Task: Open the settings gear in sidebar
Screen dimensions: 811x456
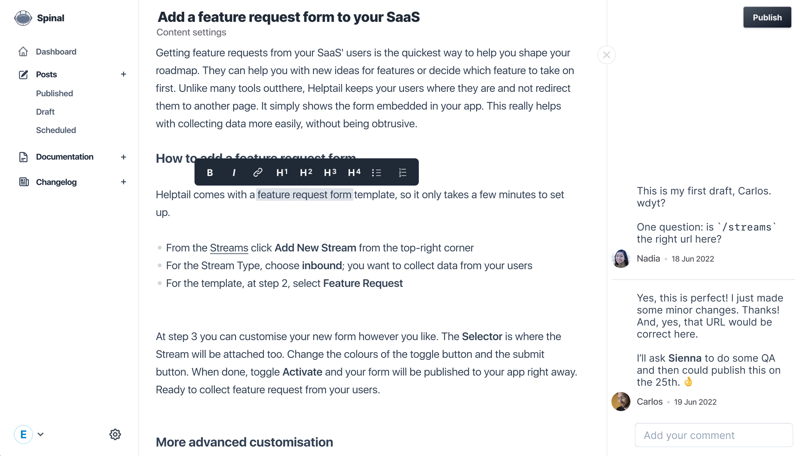Action: 115,434
